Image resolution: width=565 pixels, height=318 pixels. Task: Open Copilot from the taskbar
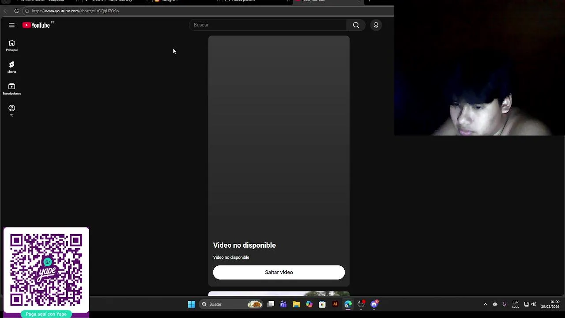(309, 304)
